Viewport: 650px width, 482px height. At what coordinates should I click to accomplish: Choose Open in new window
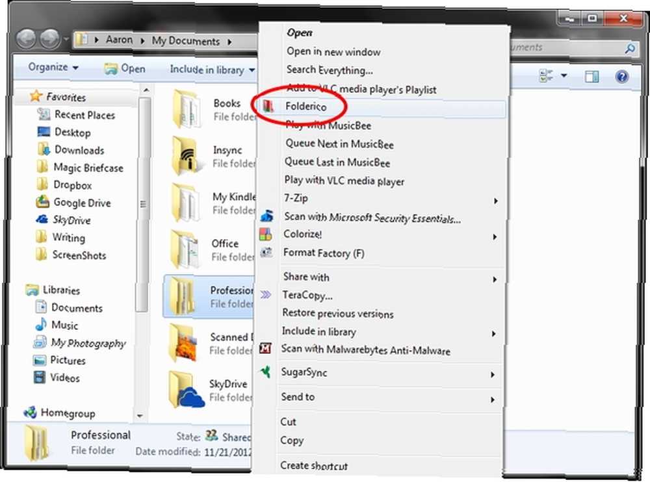point(333,51)
